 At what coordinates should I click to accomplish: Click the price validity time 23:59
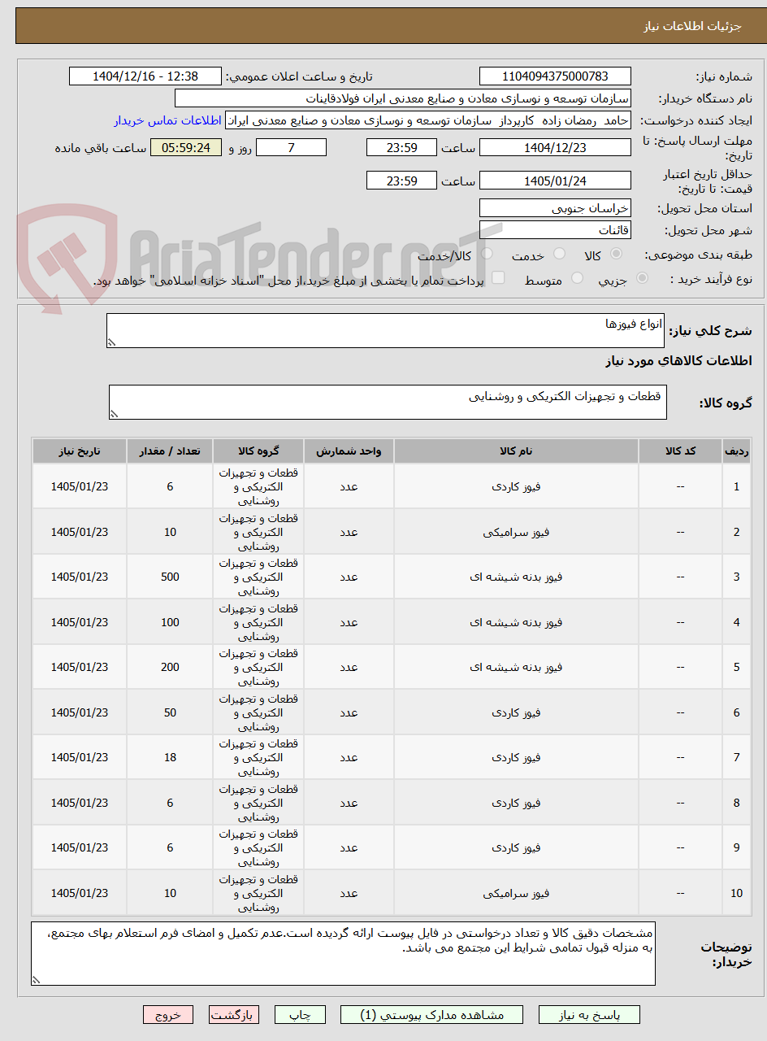(x=401, y=181)
